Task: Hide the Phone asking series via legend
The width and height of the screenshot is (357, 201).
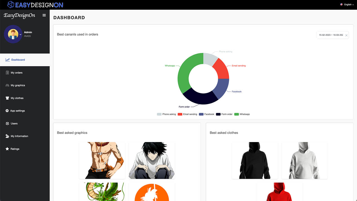Action: point(166,114)
